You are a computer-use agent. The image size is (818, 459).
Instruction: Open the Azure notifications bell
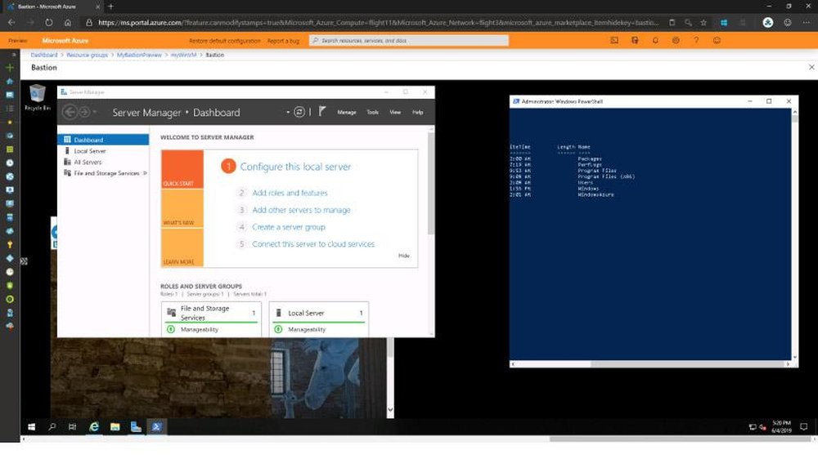(x=655, y=40)
